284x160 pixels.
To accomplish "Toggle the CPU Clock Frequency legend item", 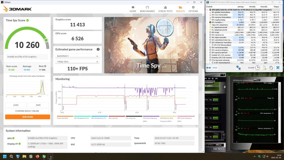I will (x=151, y=118).
